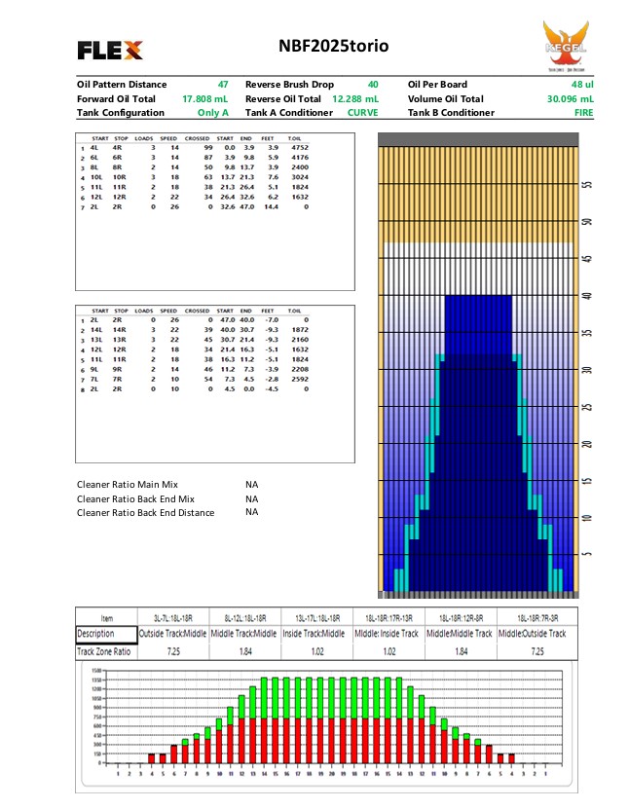
Task: Select the Oil Pattern Distance value 47
Action: pos(223,85)
